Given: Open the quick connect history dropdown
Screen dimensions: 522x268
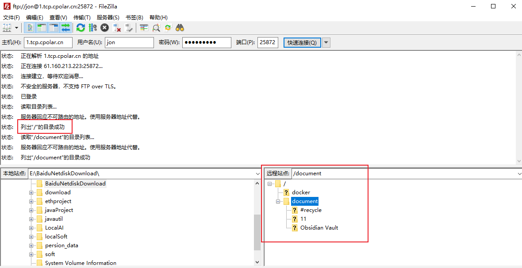Looking at the screenshot, I should pyautogui.click(x=326, y=42).
